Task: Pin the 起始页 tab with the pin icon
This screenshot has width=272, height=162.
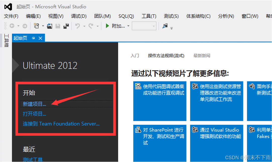Action: [x=33, y=38]
